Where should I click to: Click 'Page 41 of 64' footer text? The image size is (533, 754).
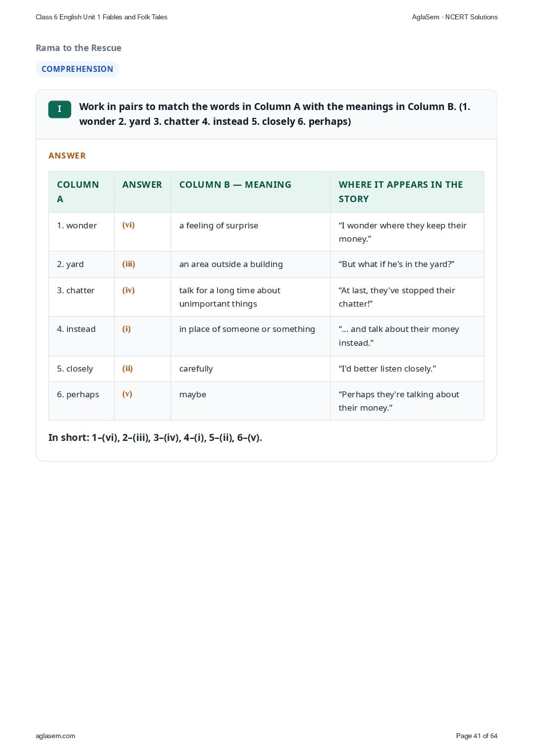tap(477, 736)
